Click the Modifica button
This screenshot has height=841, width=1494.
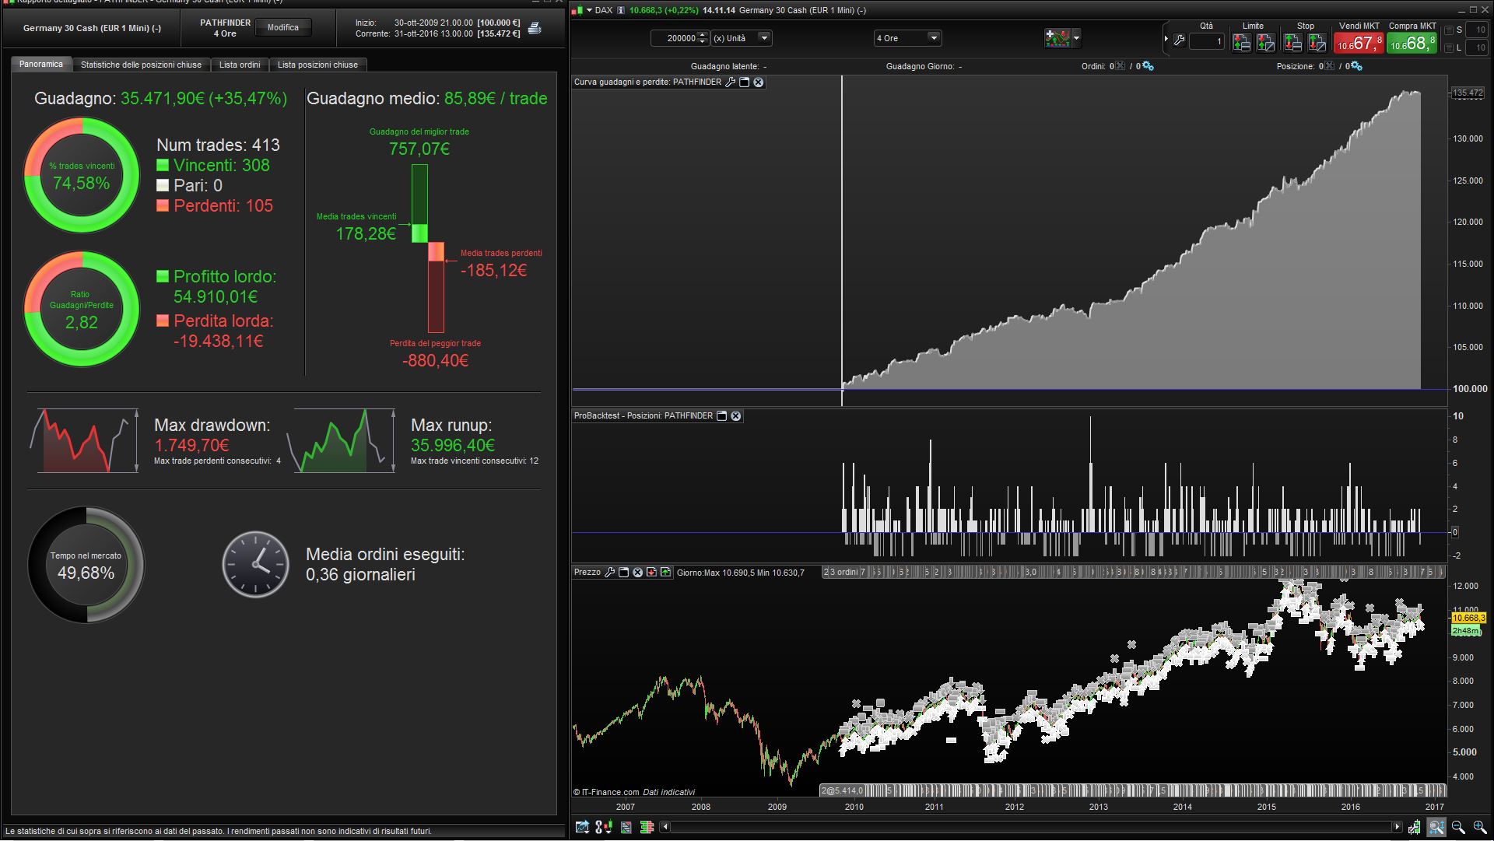(283, 28)
